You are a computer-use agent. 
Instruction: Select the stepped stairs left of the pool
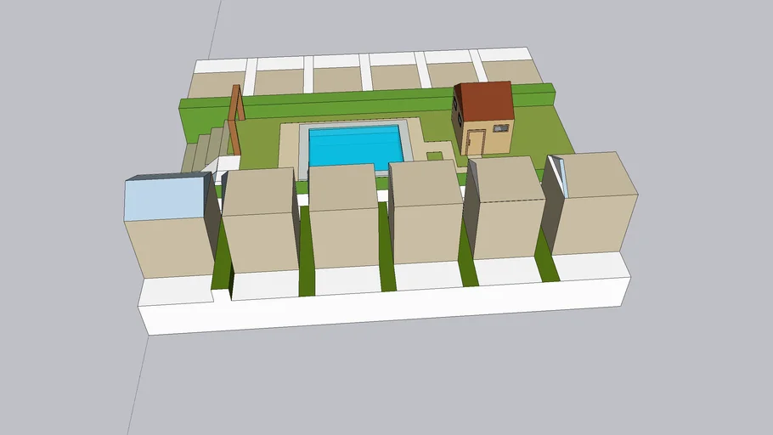tap(202, 150)
